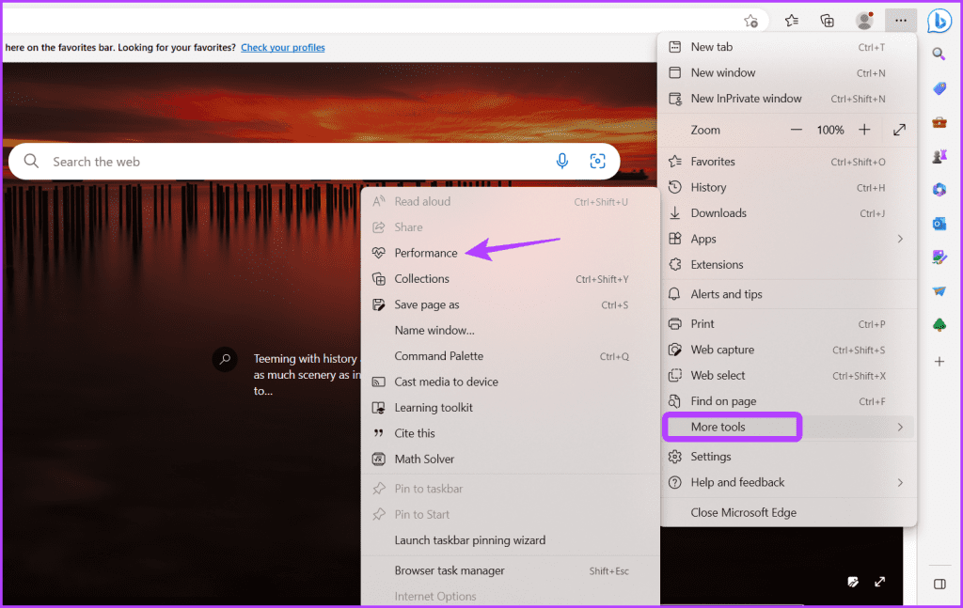
Task: Click the profile avatar icon
Action: tap(864, 21)
